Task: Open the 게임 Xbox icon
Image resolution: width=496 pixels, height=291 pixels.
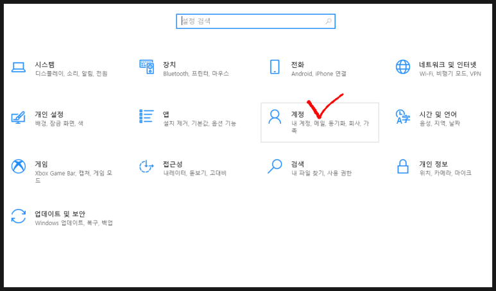Action: click(x=19, y=166)
